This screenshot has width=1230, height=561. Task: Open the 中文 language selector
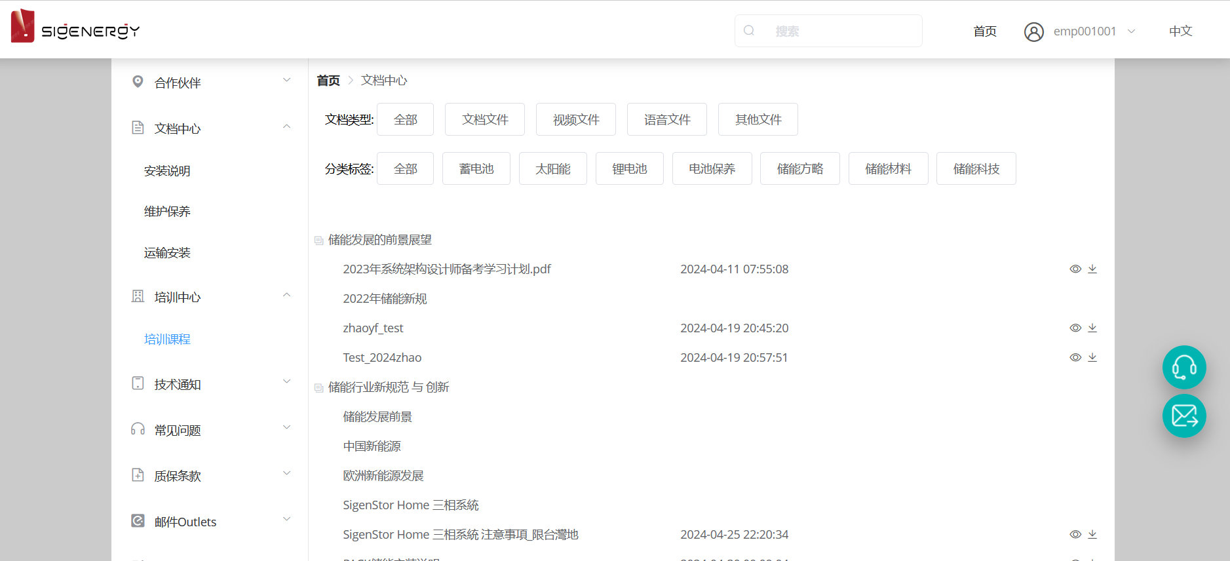(x=1180, y=31)
